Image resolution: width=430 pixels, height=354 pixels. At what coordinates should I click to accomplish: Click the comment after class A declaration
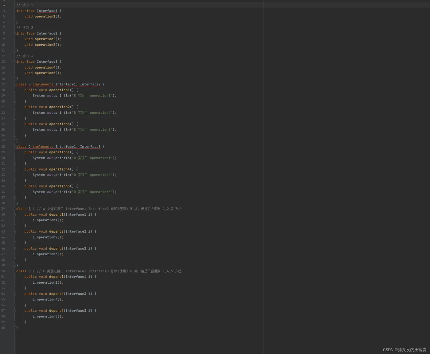pyautogui.click(x=109, y=209)
